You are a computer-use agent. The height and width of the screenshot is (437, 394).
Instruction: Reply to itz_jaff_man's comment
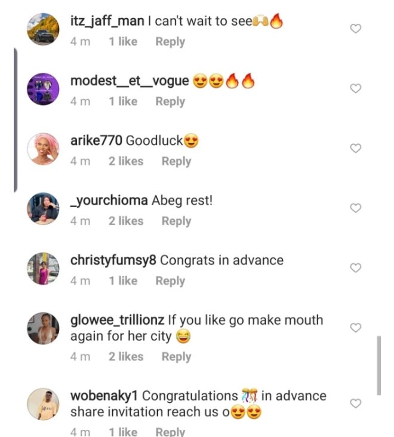[x=170, y=42]
